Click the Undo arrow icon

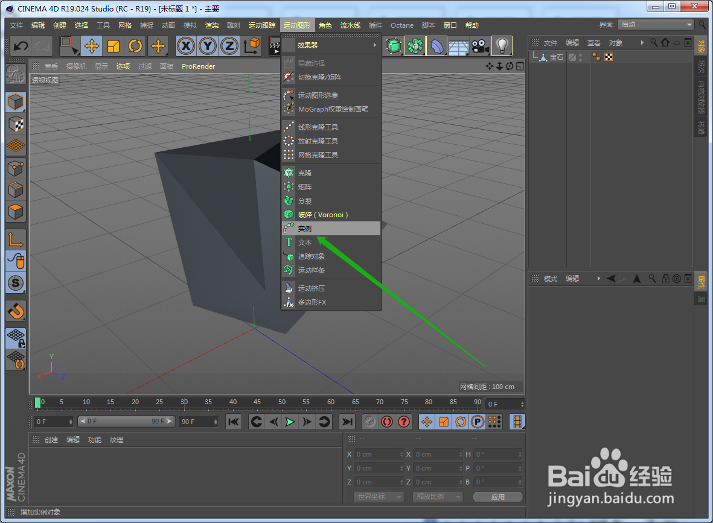(21, 46)
